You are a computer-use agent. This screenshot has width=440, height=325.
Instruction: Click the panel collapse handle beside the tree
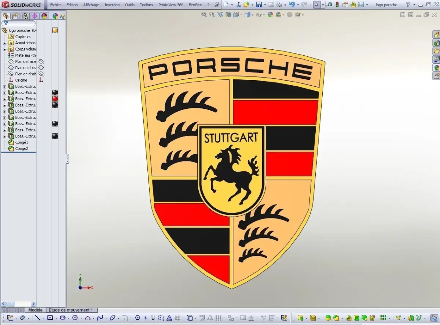point(67,158)
